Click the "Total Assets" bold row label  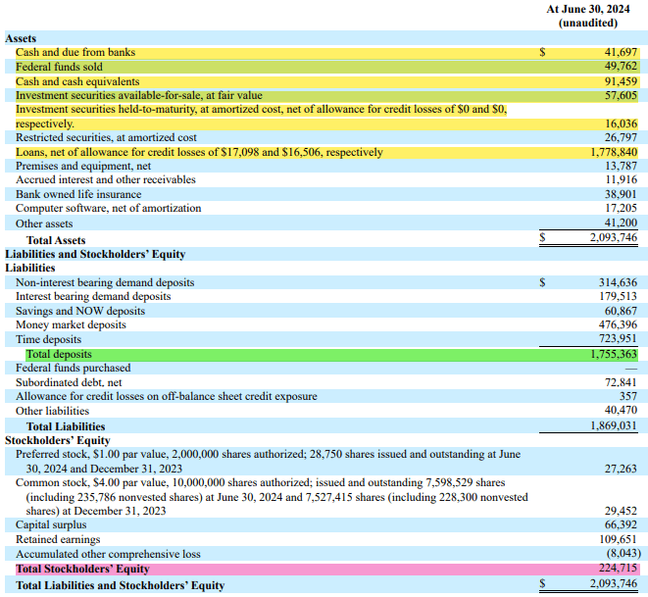(56, 240)
